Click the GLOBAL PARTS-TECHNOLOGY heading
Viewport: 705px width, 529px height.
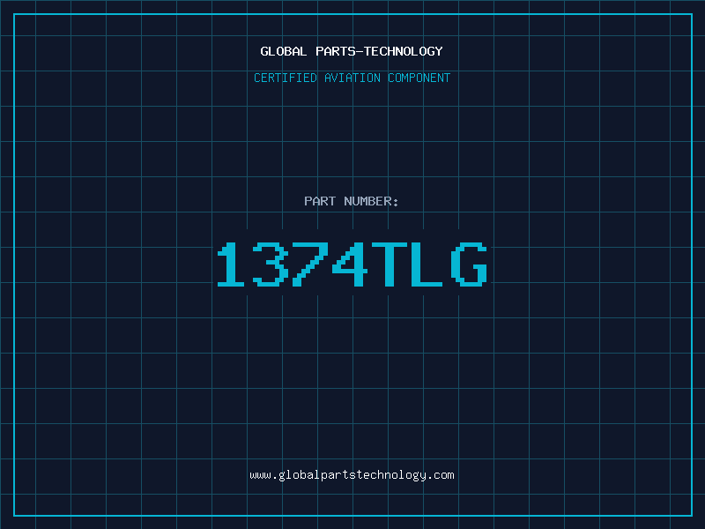tap(352, 51)
